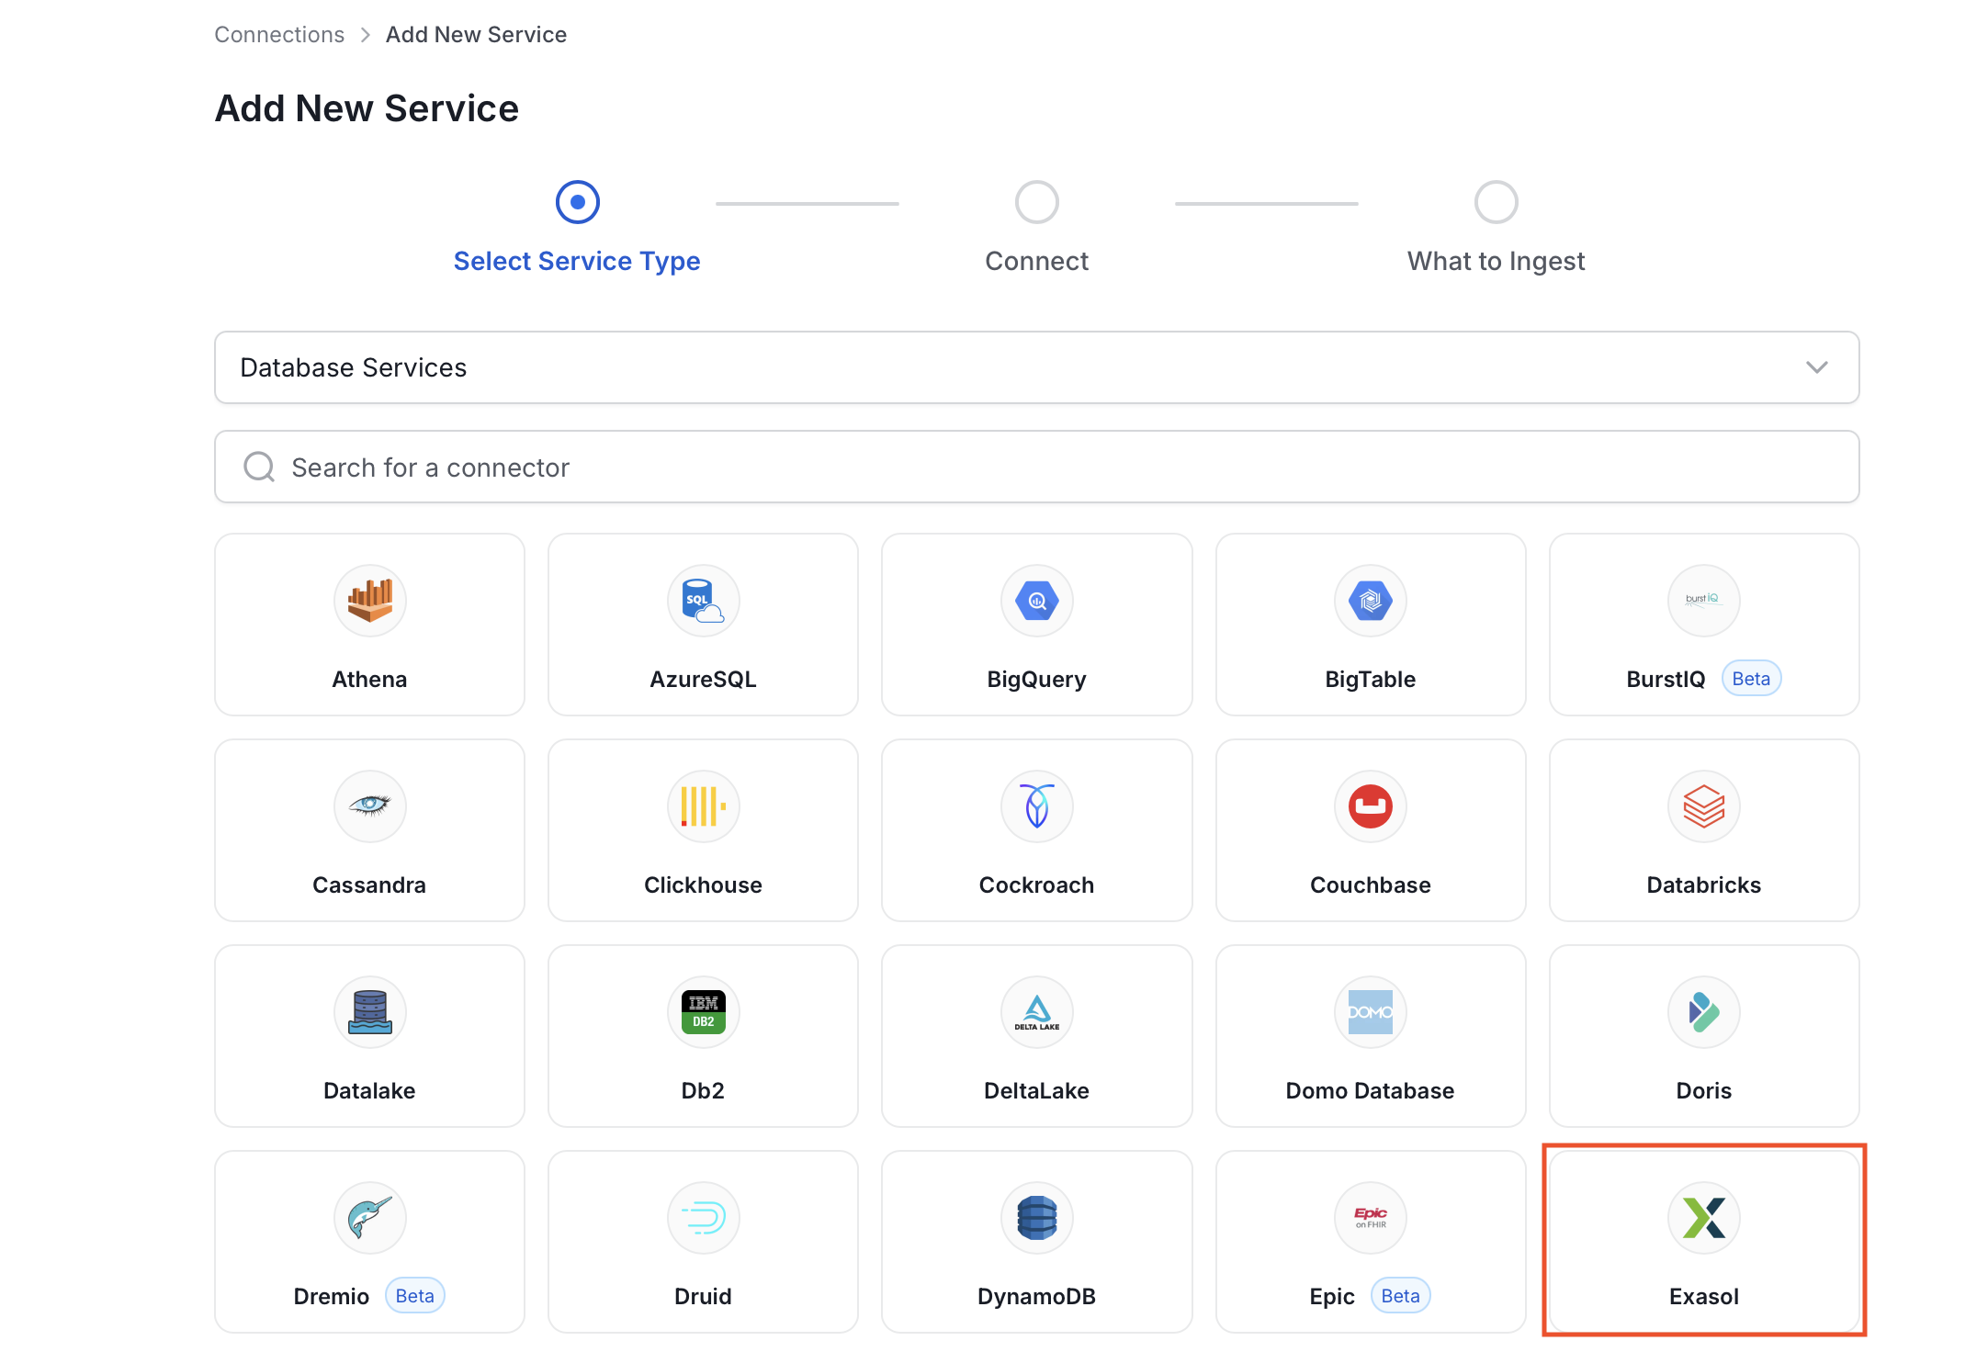Click the Domo Database card label
The image size is (1988, 1352).
(x=1370, y=1091)
